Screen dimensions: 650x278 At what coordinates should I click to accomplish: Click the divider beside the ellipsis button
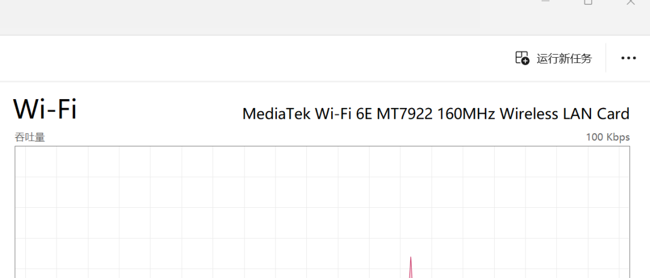coord(605,58)
